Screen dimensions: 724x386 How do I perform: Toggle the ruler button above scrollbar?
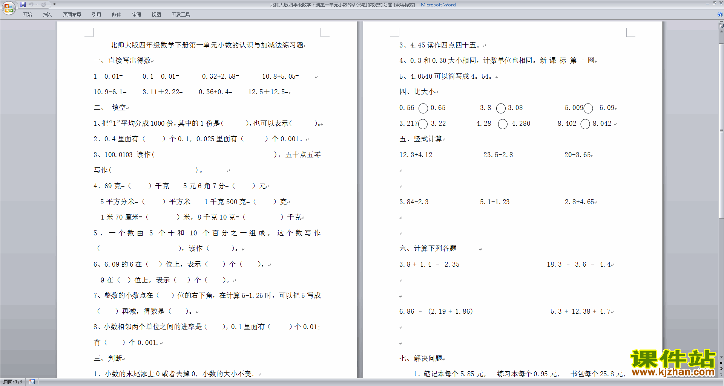[721, 25]
